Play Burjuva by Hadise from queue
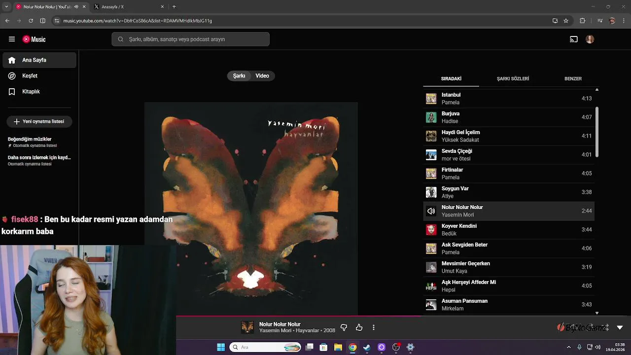Image resolution: width=631 pixels, height=355 pixels. pyautogui.click(x=509, y=117)
